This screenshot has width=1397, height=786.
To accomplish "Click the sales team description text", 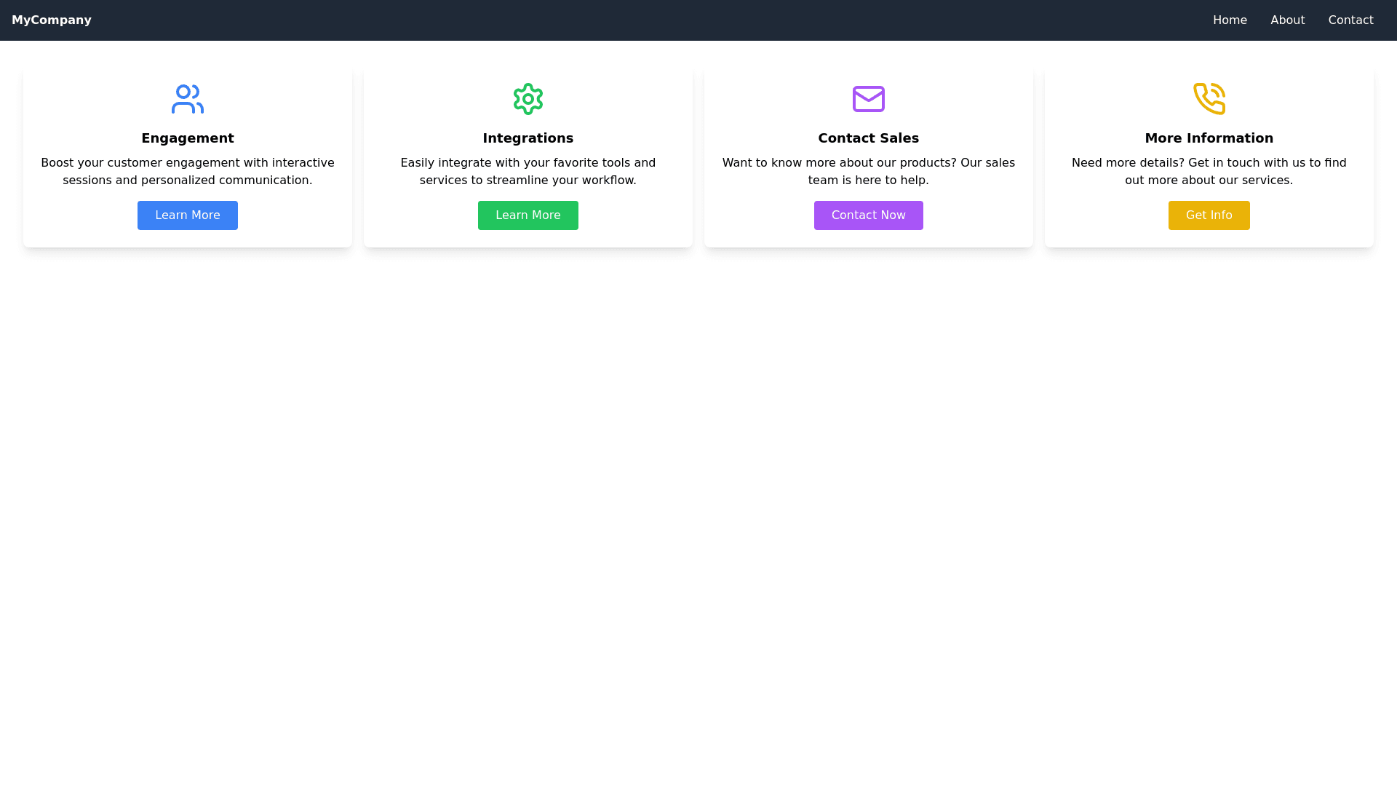I will [x=869, y=172].
